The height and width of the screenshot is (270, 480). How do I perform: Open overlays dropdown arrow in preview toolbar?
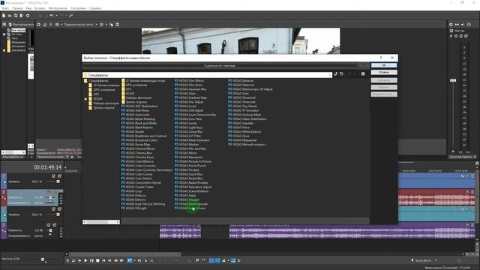[x=106, y=25]
